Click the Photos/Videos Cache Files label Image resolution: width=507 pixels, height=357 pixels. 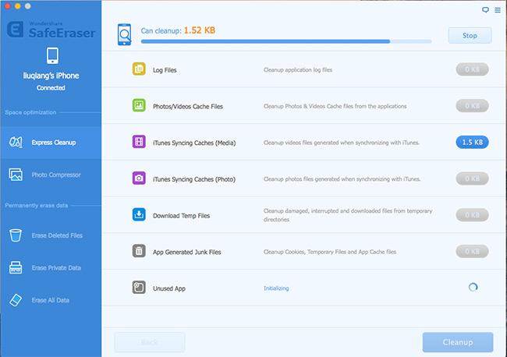point(188,106)
